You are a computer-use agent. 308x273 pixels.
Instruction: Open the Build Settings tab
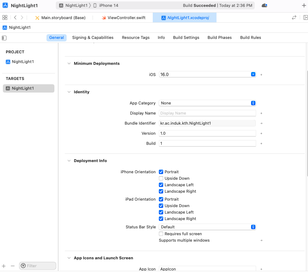186,38
